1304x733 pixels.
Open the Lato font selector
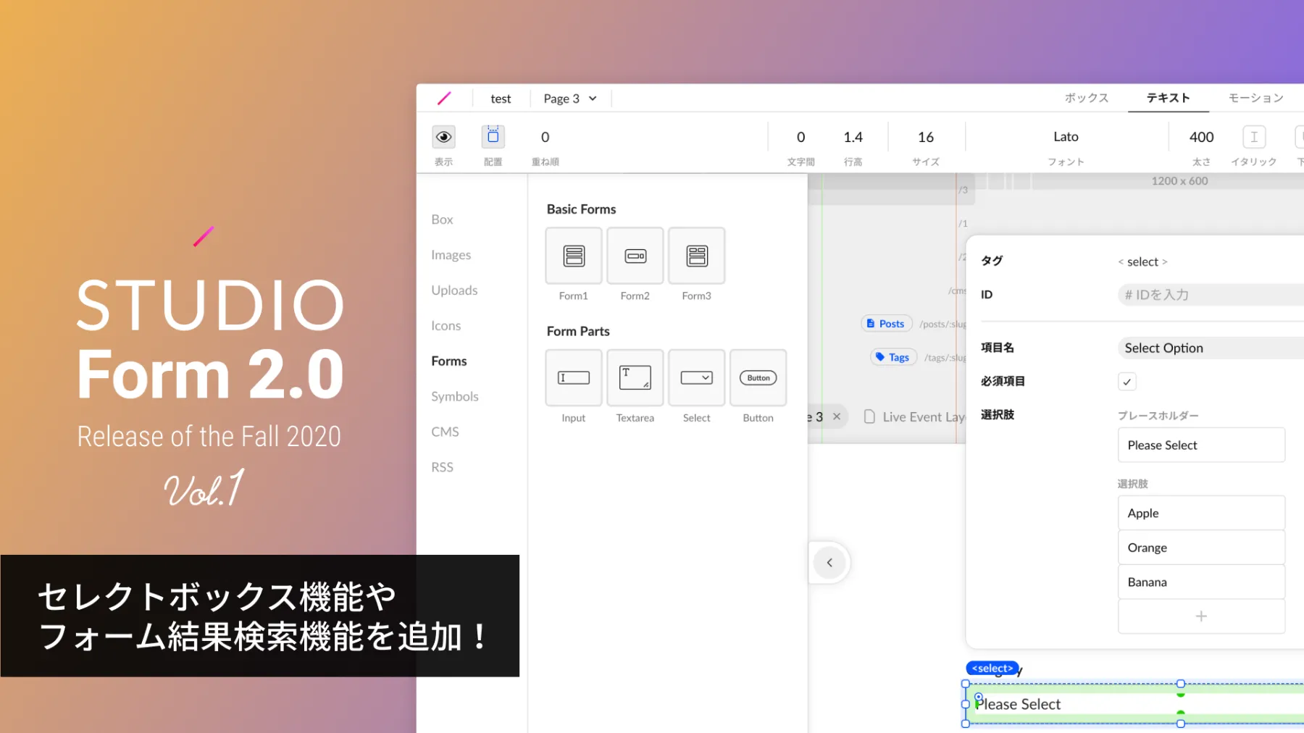(1066, 137)
